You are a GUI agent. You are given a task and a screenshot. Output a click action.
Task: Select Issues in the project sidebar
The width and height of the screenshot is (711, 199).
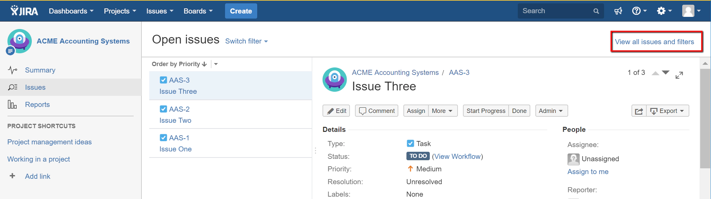[70, 87]
